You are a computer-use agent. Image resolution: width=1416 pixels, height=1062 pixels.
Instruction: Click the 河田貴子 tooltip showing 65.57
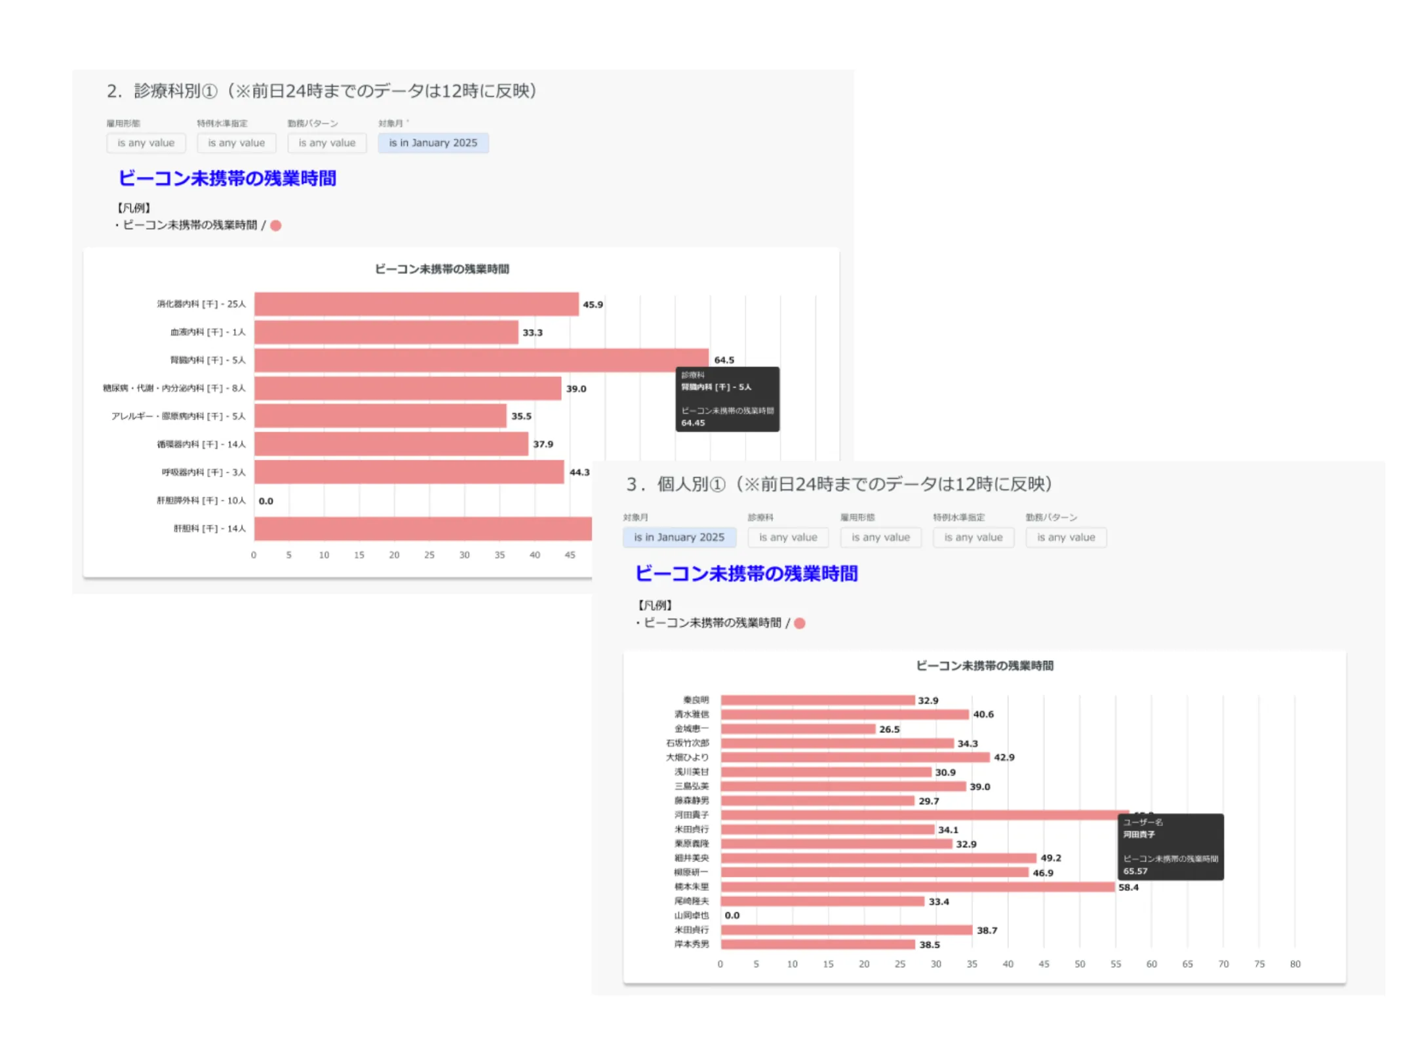tap(1170, 847)
